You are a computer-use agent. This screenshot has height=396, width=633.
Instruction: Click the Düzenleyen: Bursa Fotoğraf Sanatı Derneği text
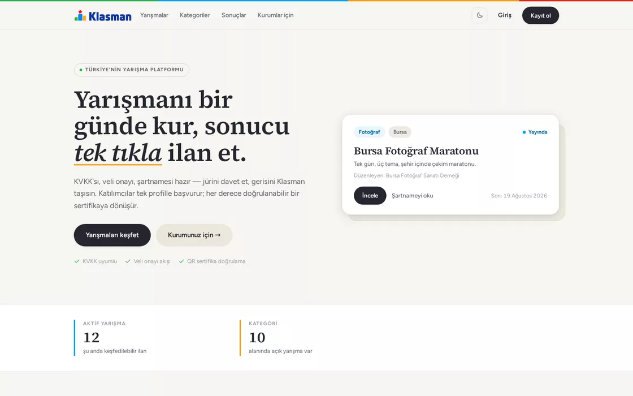(x=406, y=175)
